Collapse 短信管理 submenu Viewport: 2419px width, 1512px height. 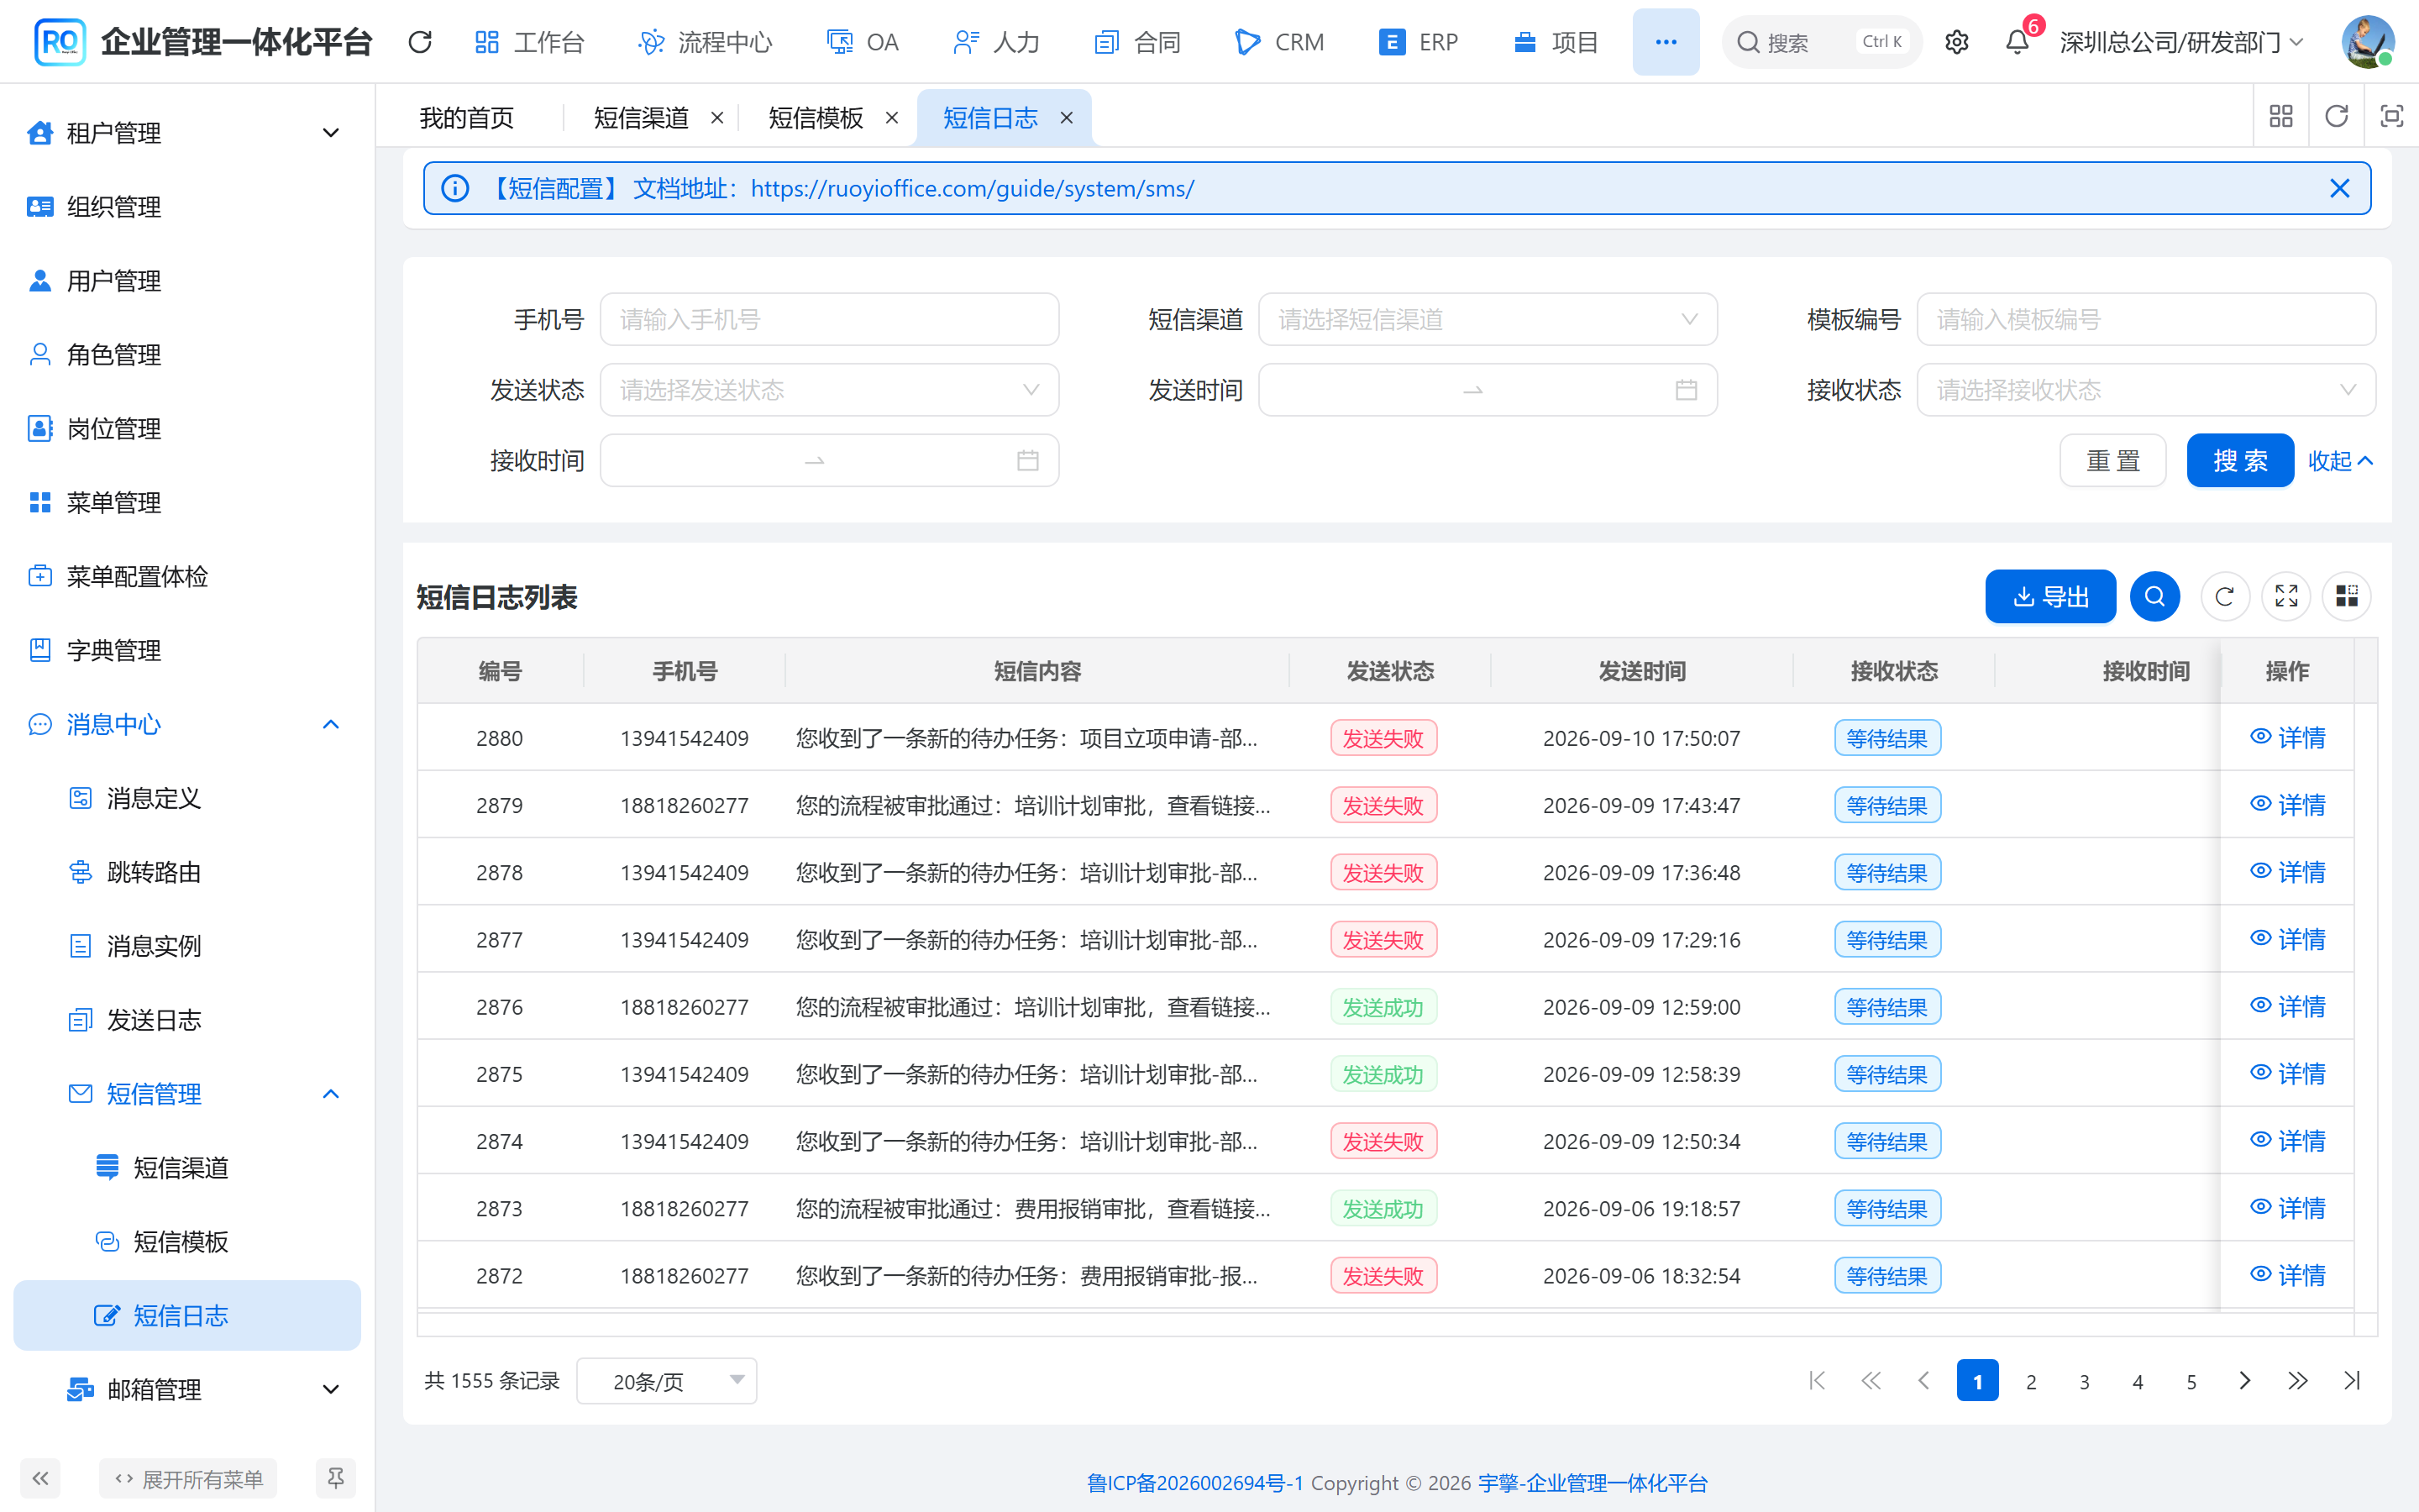[x=187, y=1094]
